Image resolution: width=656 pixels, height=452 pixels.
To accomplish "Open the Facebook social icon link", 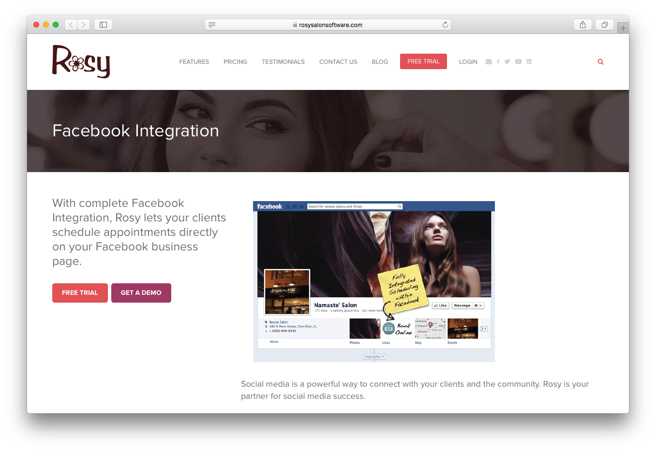I will (x=498, y=62).
